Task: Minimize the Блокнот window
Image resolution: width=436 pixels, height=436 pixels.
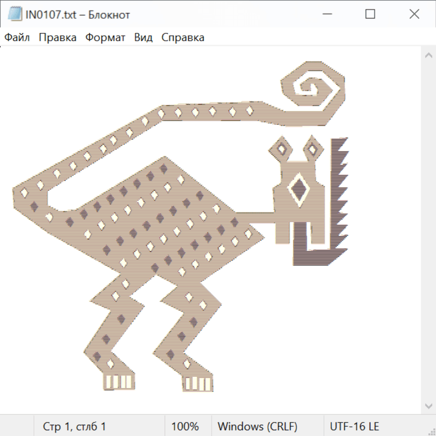Action: tap(326, 15)
